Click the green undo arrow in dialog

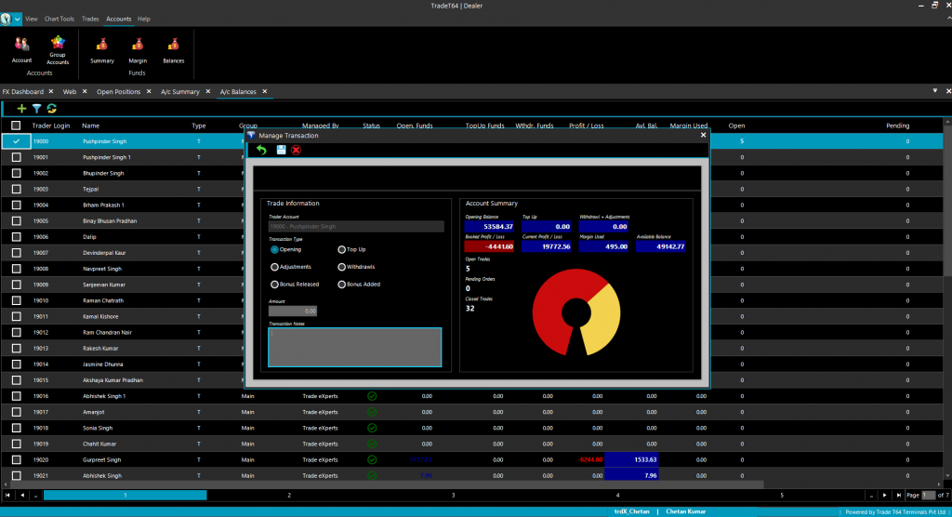click(x=262, y=150)
